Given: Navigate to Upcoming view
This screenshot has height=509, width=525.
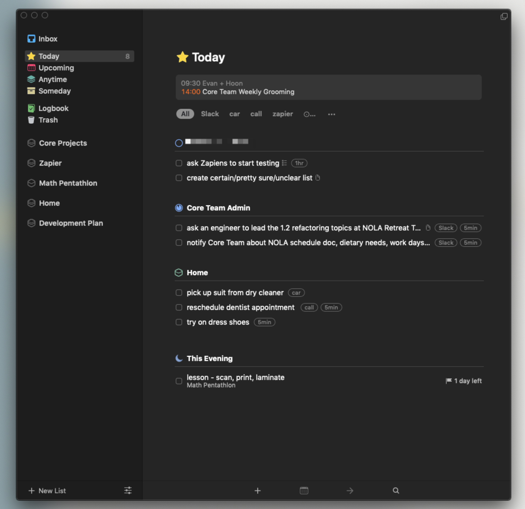Looking at the screenshot, I should pyautogui.click(x=56, y=67).
